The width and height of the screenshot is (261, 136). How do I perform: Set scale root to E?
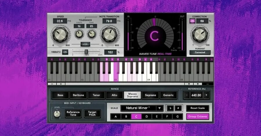[157, 117]
